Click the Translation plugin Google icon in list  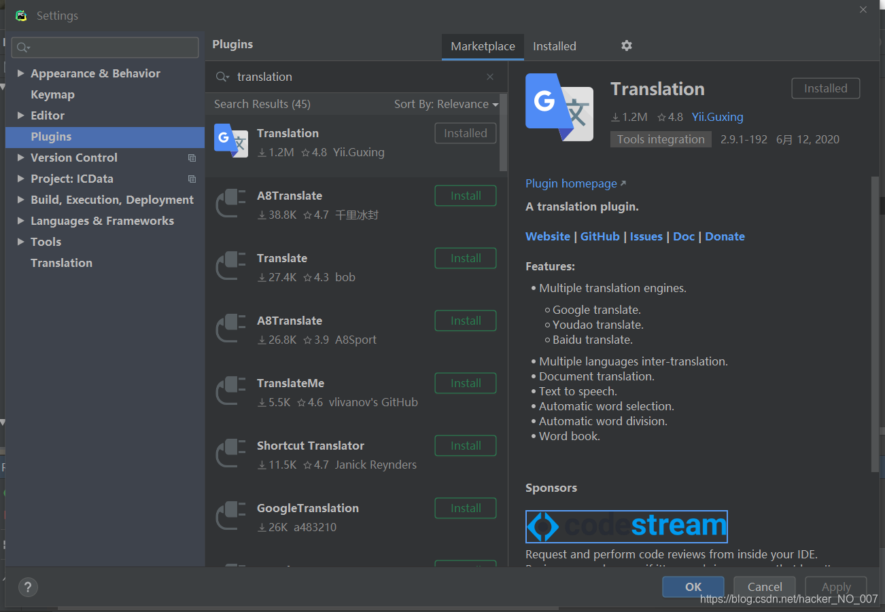click(231, 141)
